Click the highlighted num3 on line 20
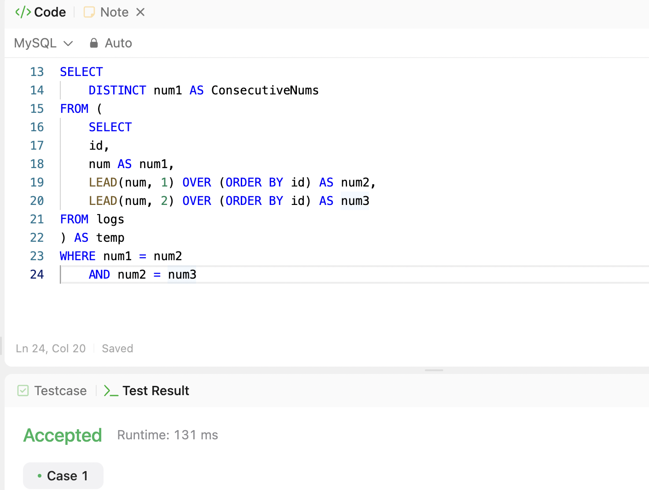 [x=355, y=201]
